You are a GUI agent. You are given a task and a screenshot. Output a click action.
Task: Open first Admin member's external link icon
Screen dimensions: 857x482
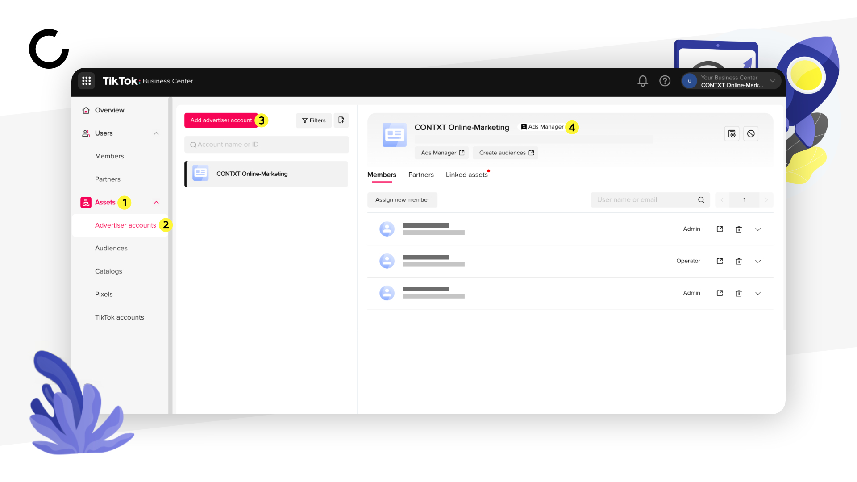720,229
